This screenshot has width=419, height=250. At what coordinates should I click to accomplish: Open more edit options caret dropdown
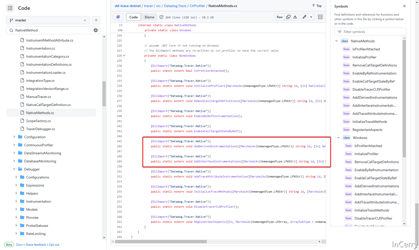(x=311, y=17)
